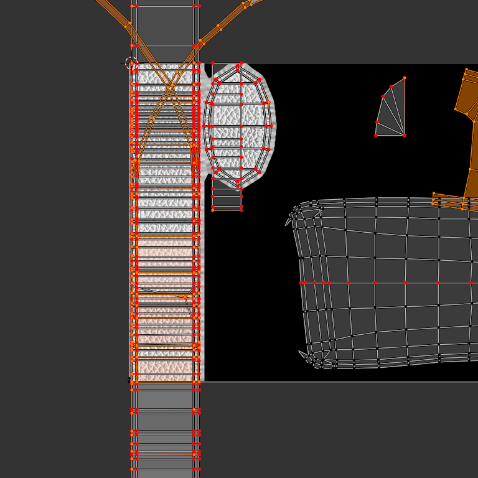The image size is (478, 478).
Task: Click the small rectangular island beneath the oval
Action: click(227, 200)
